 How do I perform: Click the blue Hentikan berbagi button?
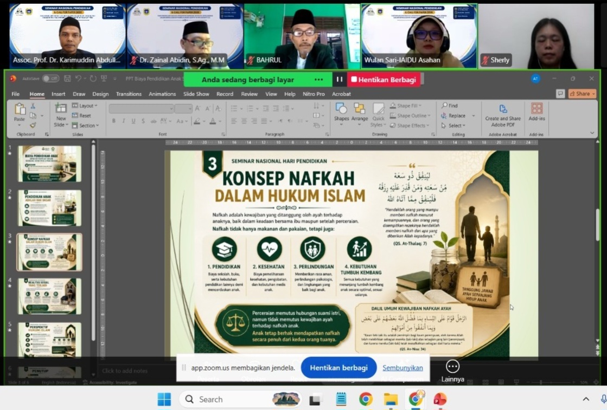point(338,368)
